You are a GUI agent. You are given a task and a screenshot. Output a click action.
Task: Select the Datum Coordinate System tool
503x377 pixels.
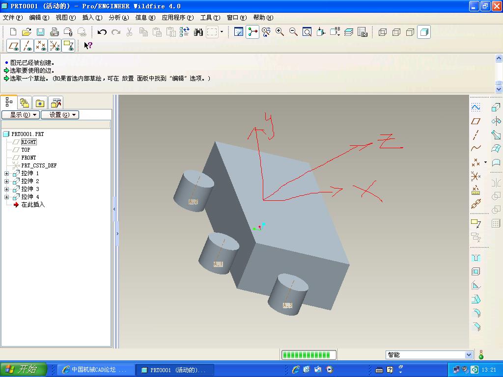tap(475, 176)
